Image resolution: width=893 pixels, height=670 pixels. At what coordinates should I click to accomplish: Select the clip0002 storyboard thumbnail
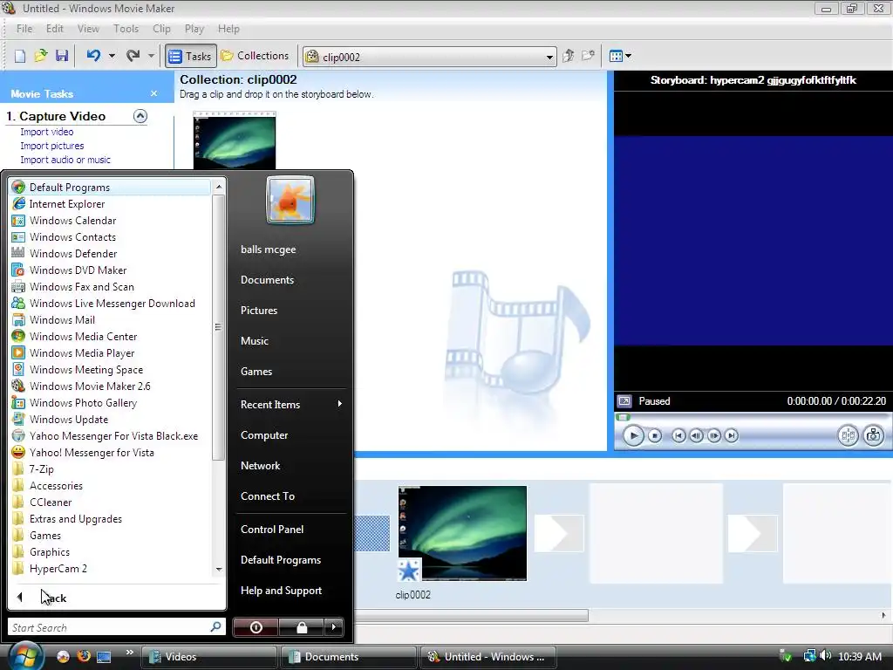pos(462,533)
